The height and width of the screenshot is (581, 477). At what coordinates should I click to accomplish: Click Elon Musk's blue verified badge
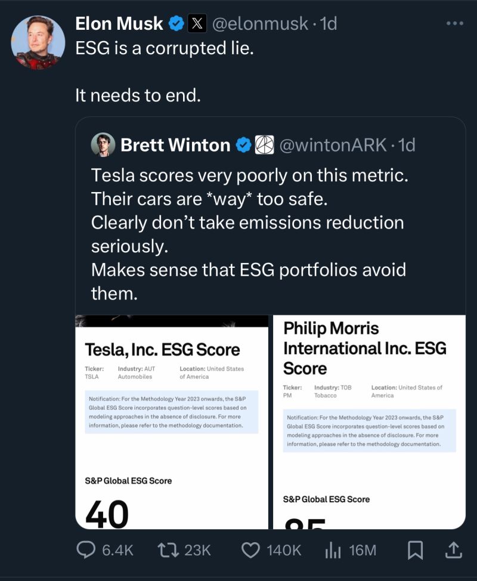pyautogui.click(x=176, y=24)
